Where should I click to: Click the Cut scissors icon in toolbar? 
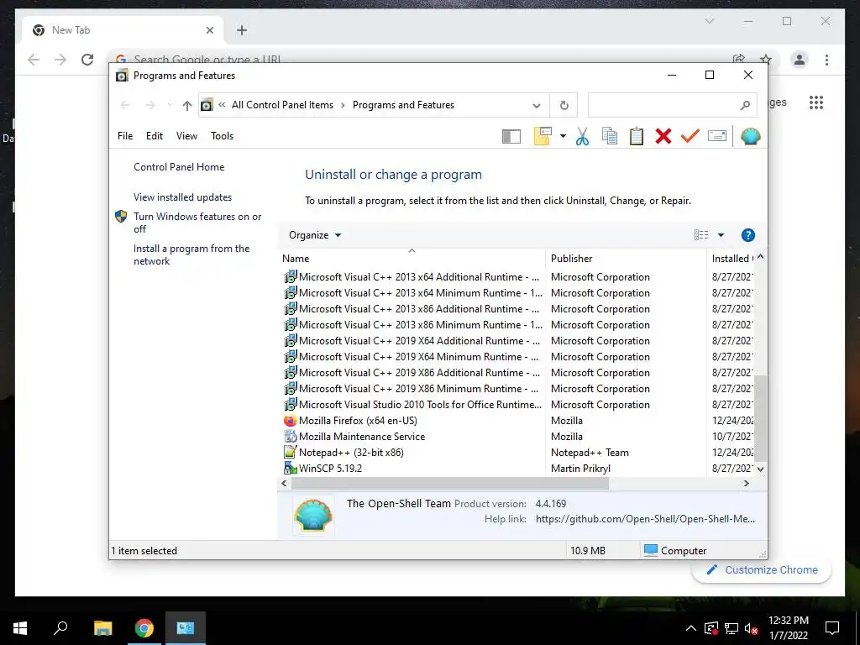[582, 136]
